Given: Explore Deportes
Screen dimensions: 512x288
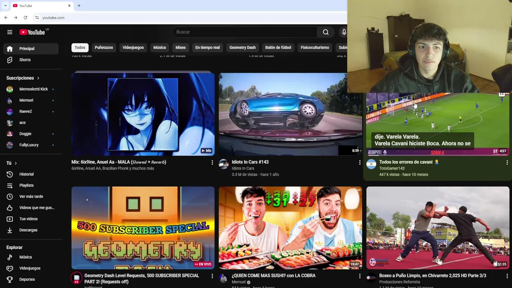Looking at the screenshot, I should click(31, 280).
